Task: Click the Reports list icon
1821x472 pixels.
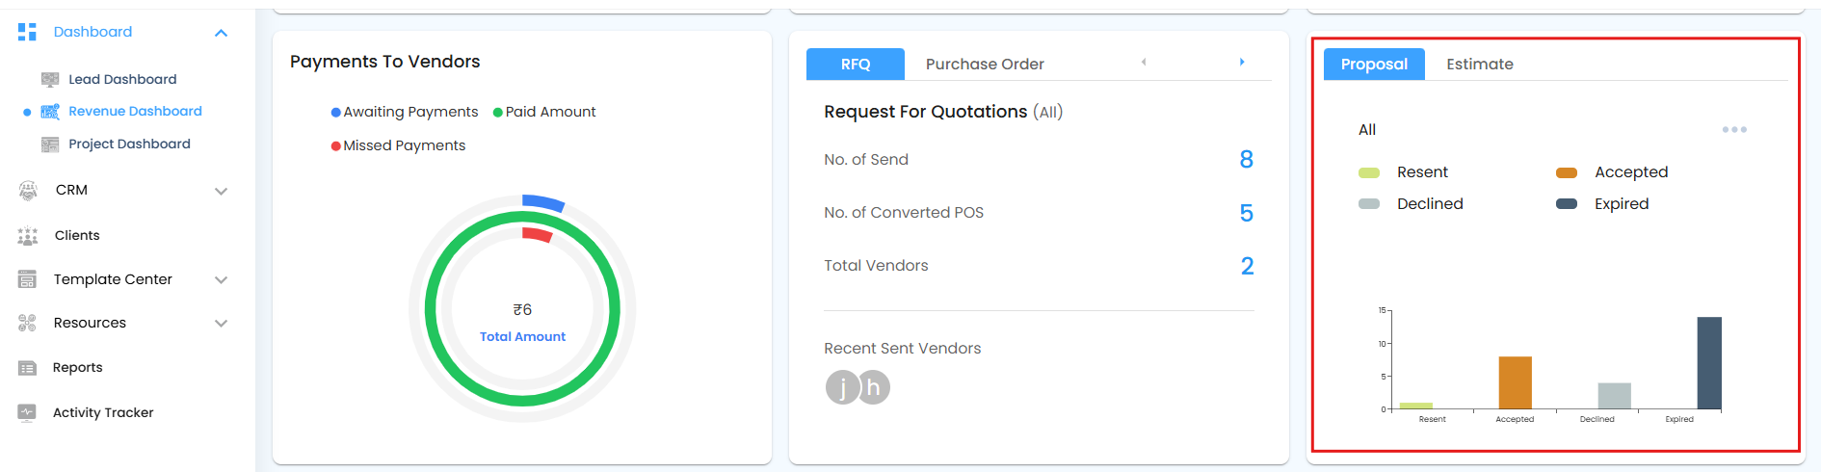Action: (x=27, y=368)
